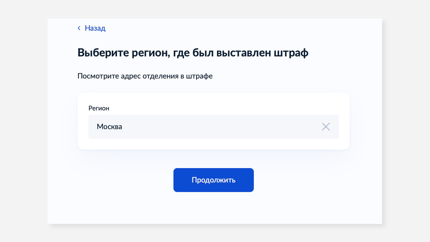
Task: Go back via the Назад link
Action: pyautogui.click(x=95, y=28)
